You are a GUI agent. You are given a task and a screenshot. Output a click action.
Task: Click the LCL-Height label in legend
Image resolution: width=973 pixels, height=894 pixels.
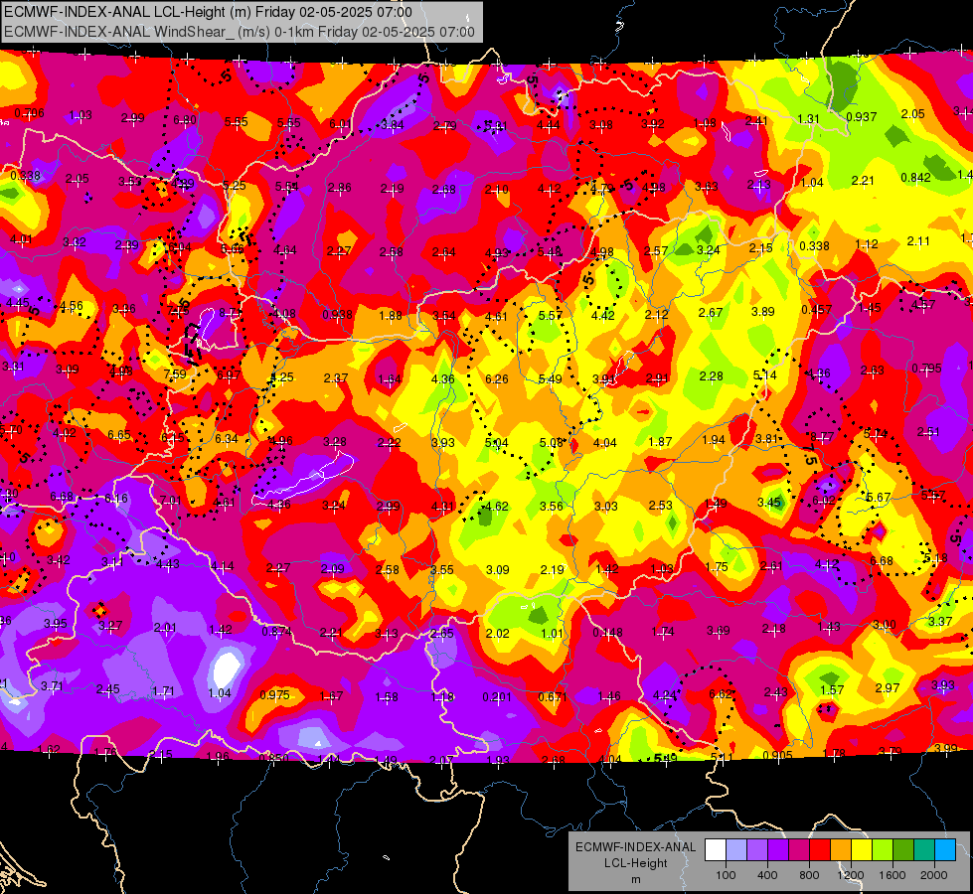[x=636, y=863]
